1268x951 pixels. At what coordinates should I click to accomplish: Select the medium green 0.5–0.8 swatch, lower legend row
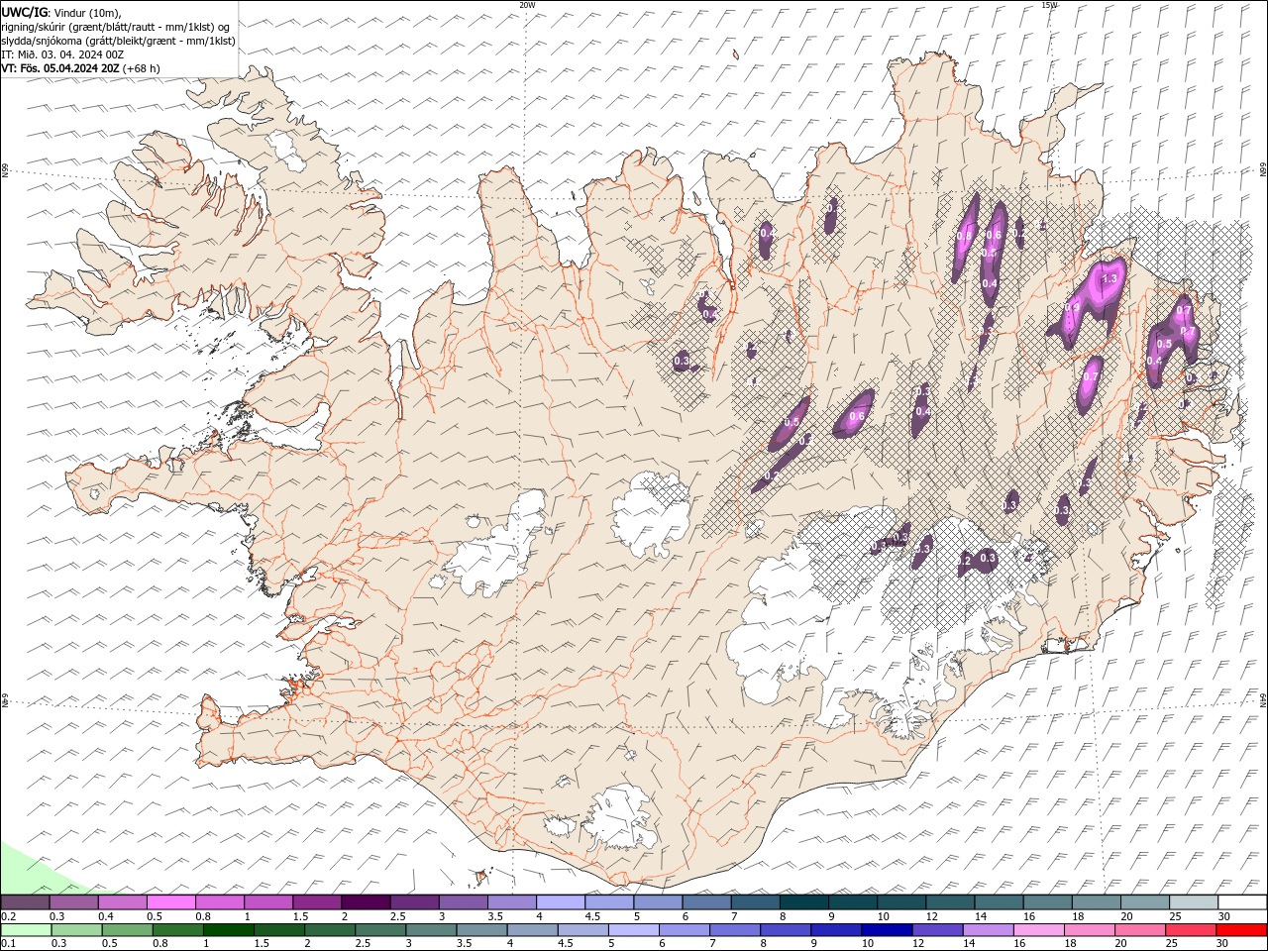point(127,929)
